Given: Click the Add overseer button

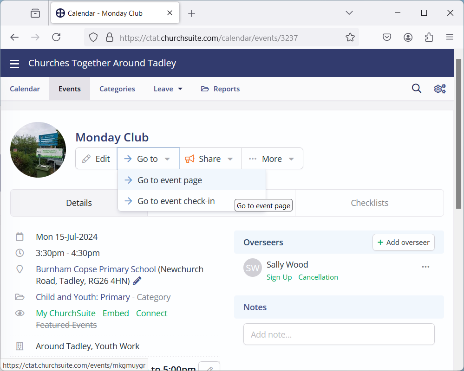Looking at the screenshot, I should point(403,242).
